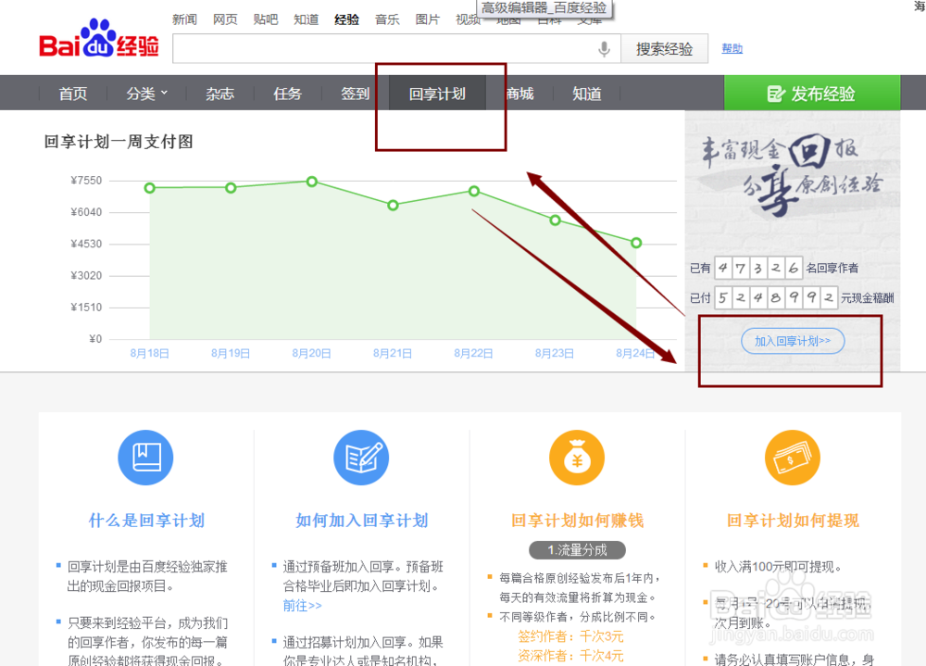The image size is (926, 666).
Task: Select the 8月22日 data point on the chart
Action: [x=473, y=192]
